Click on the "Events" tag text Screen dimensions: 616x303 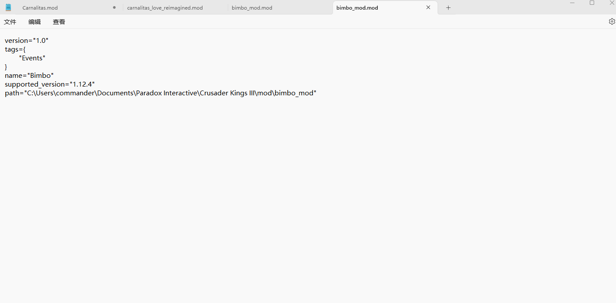32,58
